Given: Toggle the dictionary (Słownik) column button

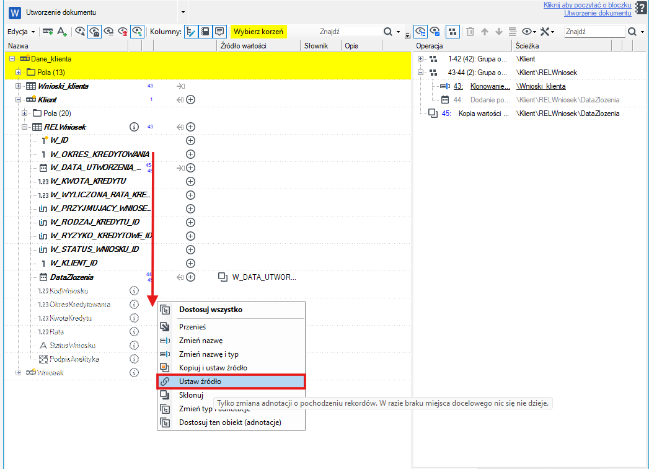Looking at the screenshot, I should 205,32.
